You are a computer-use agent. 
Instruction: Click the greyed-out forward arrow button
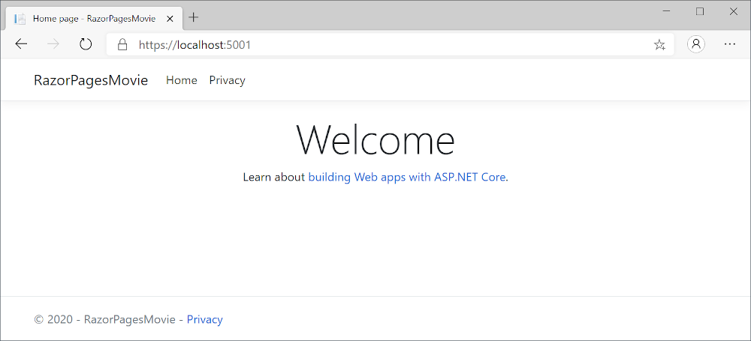53,44
